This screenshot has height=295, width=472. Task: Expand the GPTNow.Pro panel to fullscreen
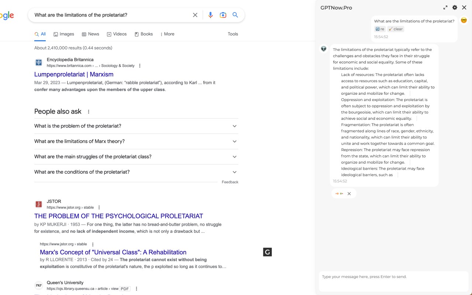coord(445,7)
